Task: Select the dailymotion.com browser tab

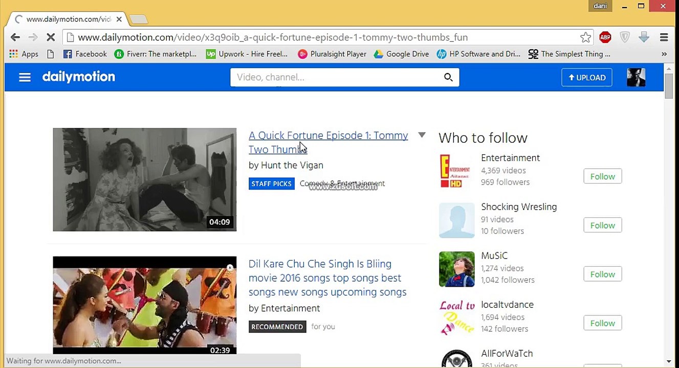Action: pyautogui.click(x=68, y=19)
